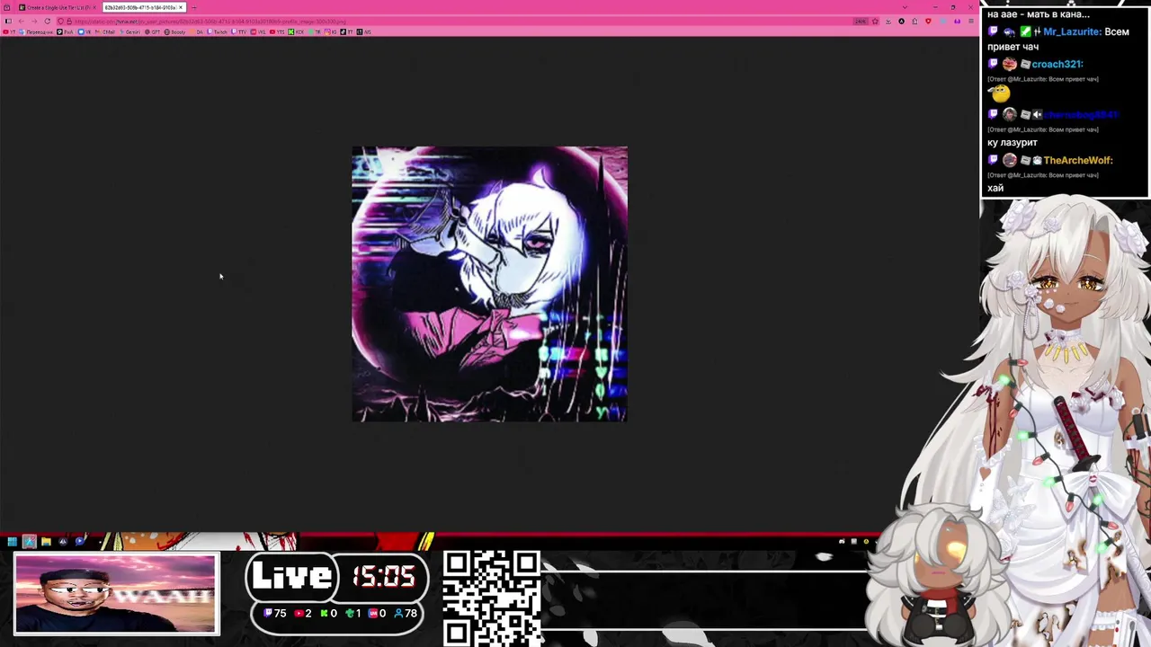Open the VK bookmark
This screenshot has height=647, width=1151.
click(85, 32)
